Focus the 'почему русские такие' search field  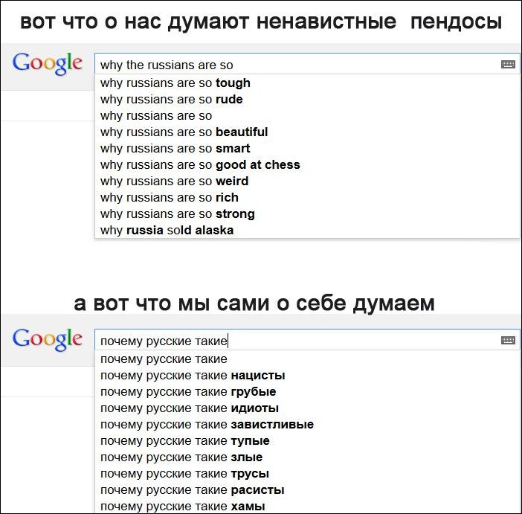[297, 341]
